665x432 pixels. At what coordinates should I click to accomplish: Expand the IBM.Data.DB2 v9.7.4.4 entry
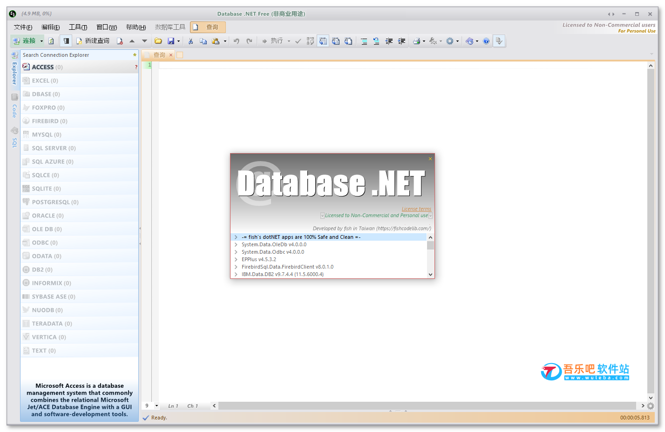click(236, 274)
